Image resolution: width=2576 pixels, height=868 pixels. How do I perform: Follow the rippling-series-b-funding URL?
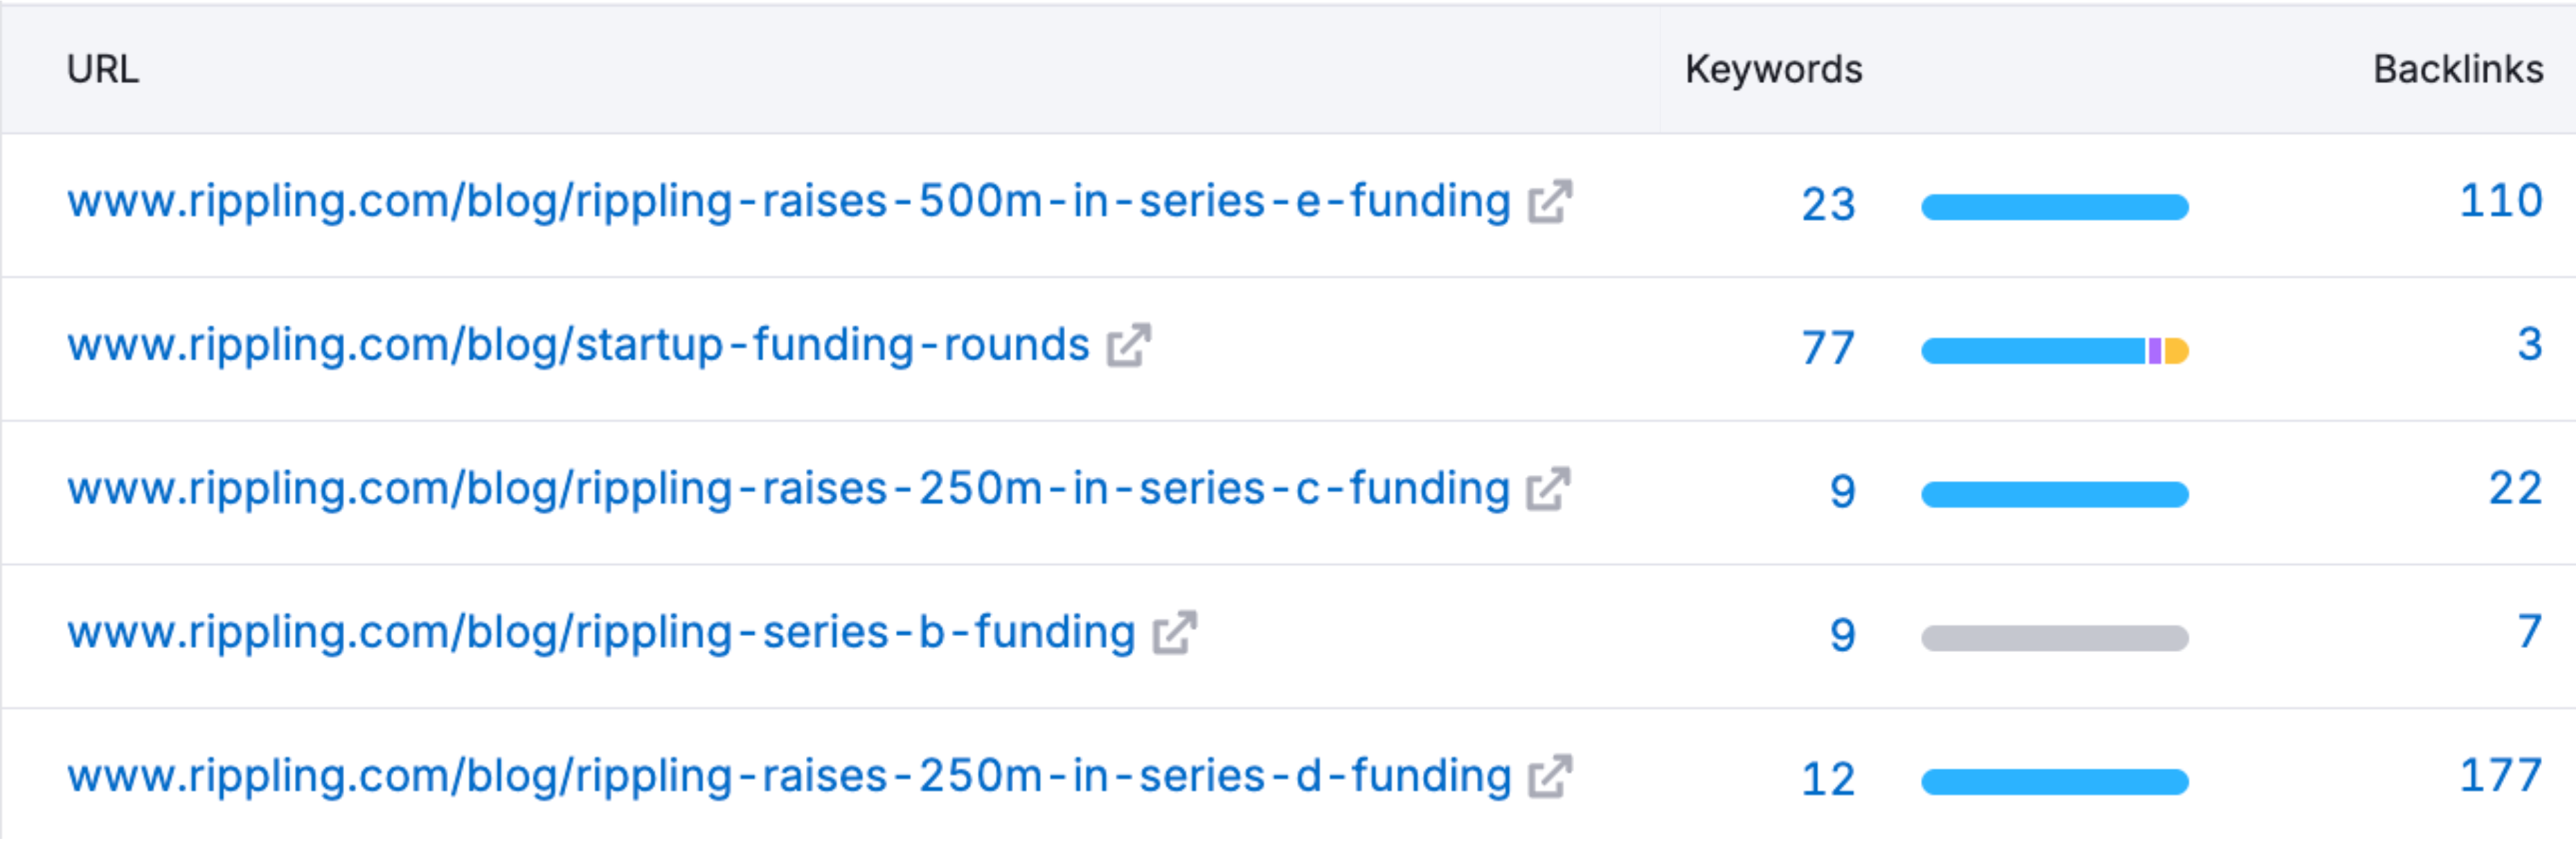pyautogui.click(x=601, y=634)
